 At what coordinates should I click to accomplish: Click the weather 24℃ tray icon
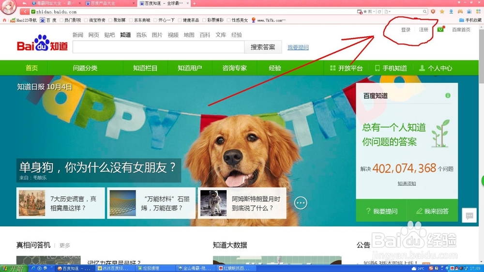coord(418,268)
